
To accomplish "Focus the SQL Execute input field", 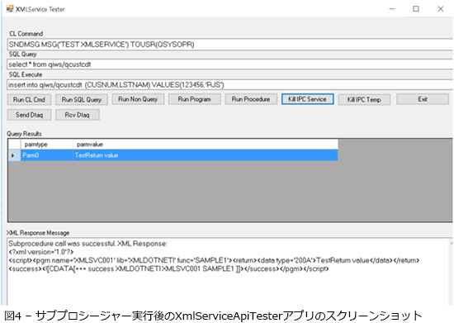I will point(230,84).
